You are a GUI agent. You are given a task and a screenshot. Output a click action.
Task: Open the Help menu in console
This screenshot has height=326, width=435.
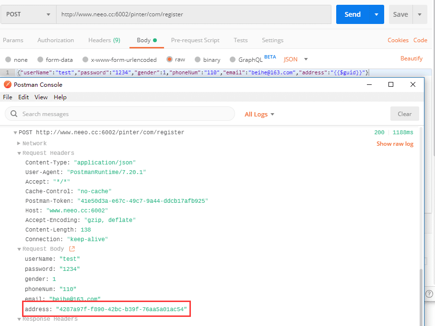[x=60, y=97]
